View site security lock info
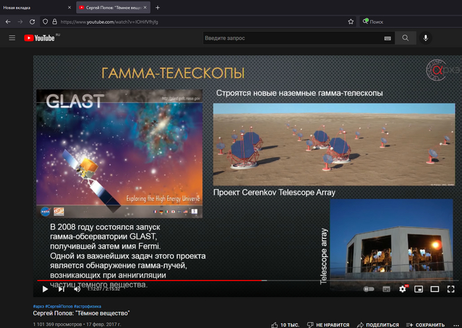The width and height of the screenshot is (462, 328). coord(55,22)
